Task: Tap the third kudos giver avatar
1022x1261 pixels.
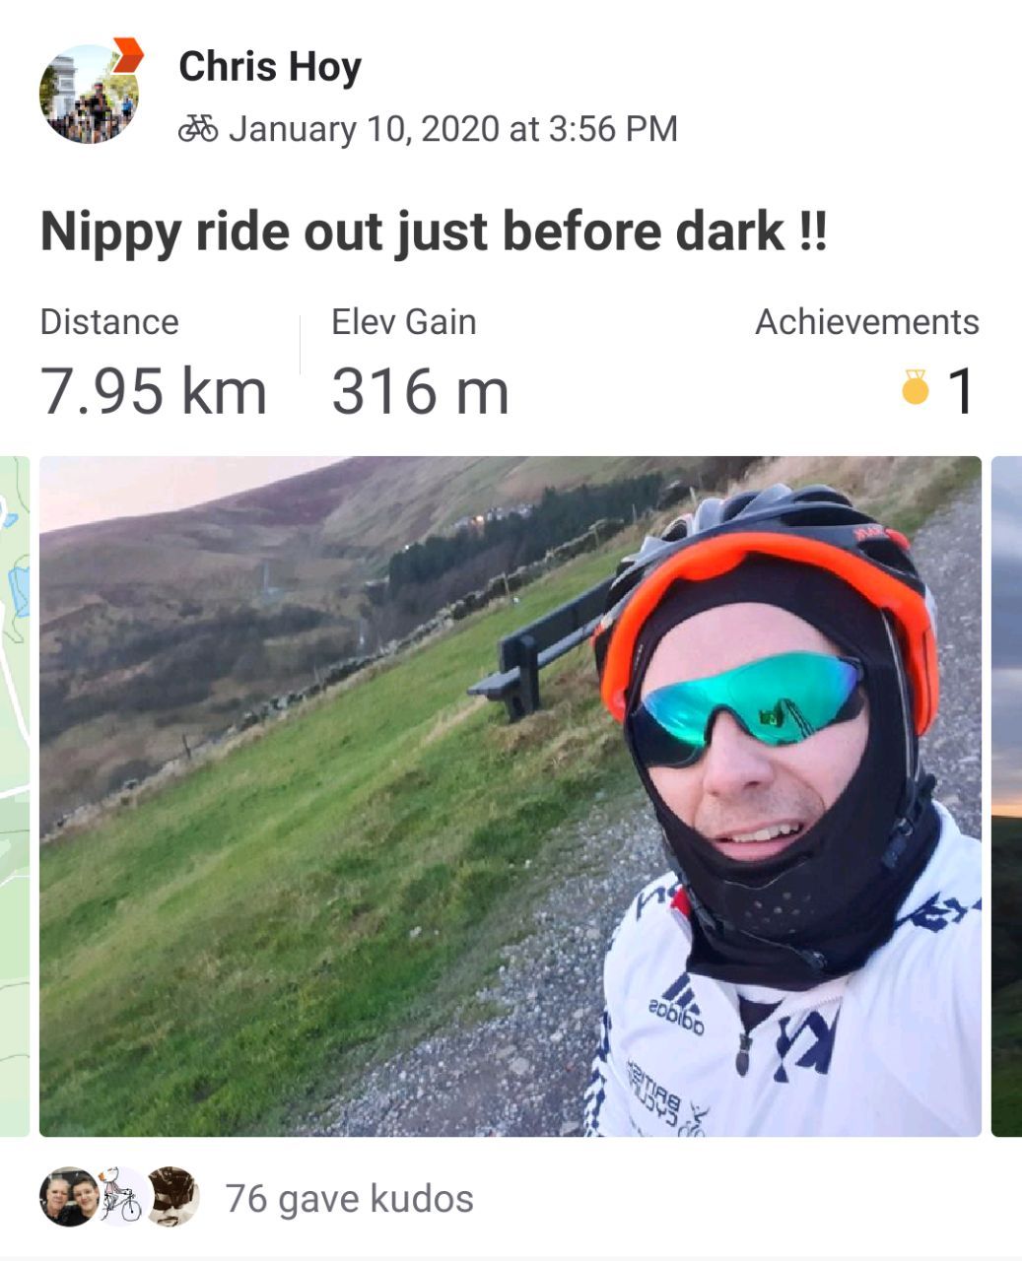Action: pyautogui.click(x=173, y=1197)
